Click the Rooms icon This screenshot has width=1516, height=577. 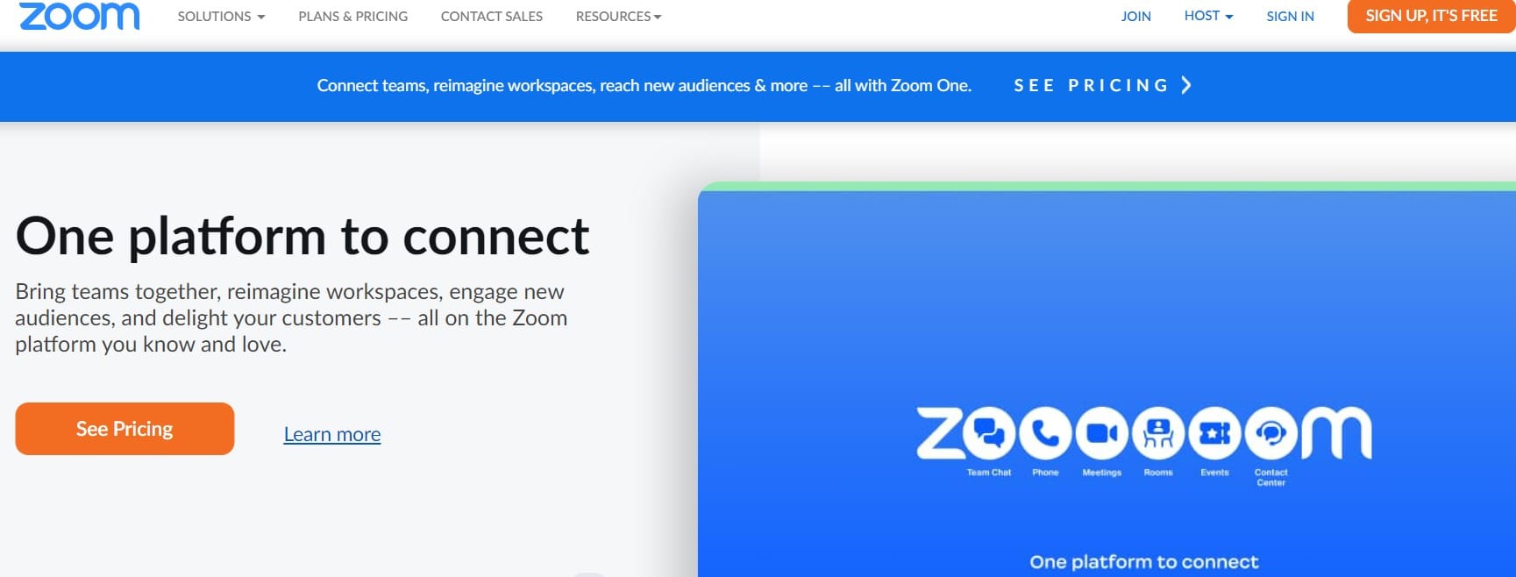(1158, 433)
